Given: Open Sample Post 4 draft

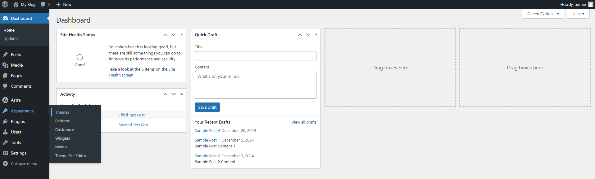Looking at the screenshot, I should (x=207, y=130).
